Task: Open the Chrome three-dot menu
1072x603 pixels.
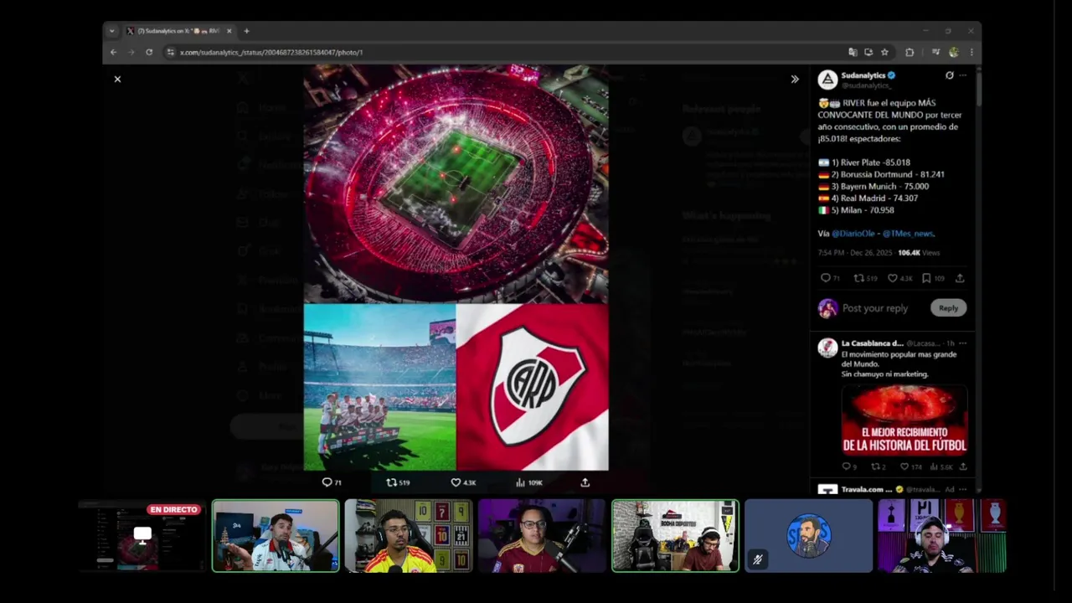Action: click(971, 52)
